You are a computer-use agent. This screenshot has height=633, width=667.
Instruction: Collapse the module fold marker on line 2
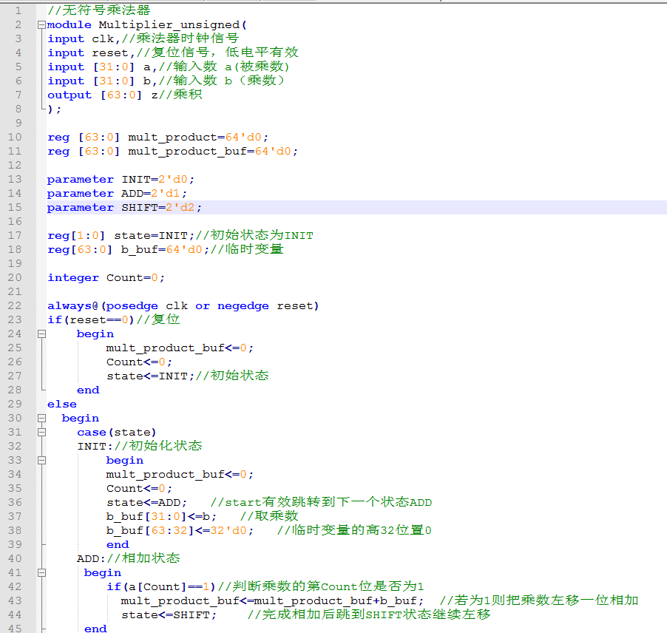tap(41, 24)
